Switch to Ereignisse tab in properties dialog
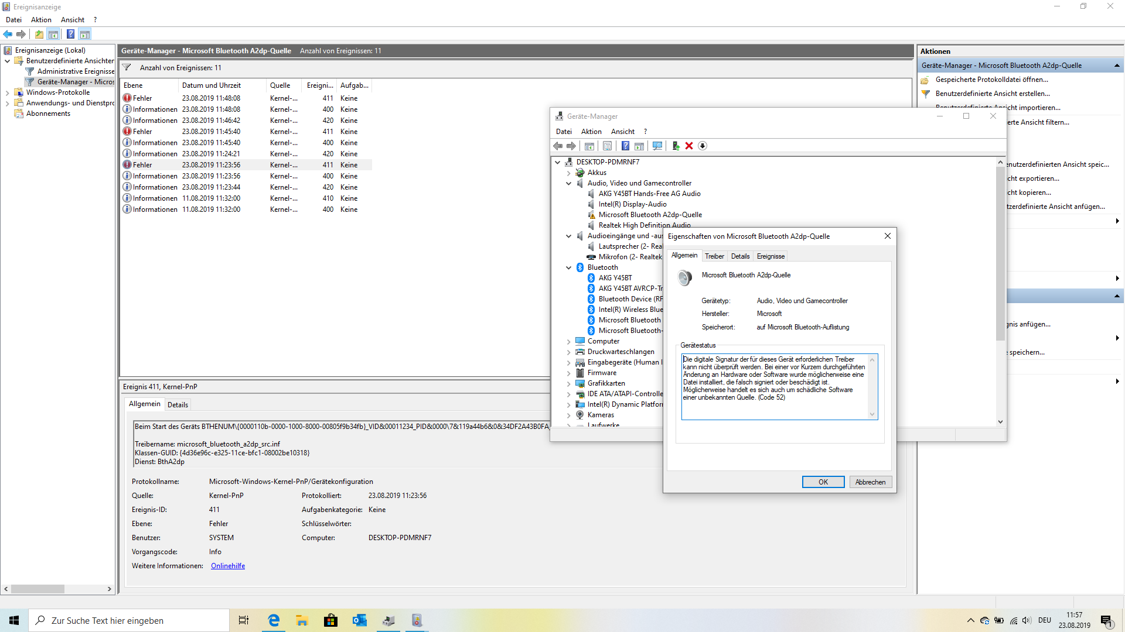The width and height of the screenshot is (1125, 632). [771, 256]
